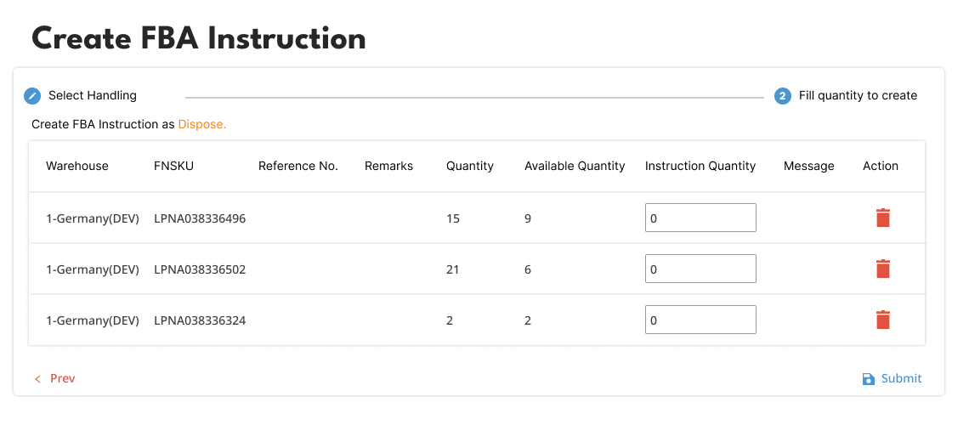Focus Instruction Quantity field for LPNA038336324
This screenshot has width=969, height=425.
click(700, 320)
